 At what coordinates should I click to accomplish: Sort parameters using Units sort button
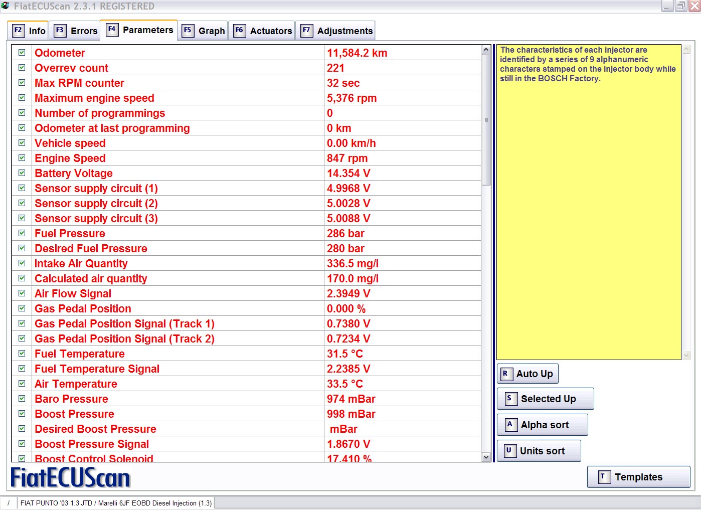click(x=539, y=451)
